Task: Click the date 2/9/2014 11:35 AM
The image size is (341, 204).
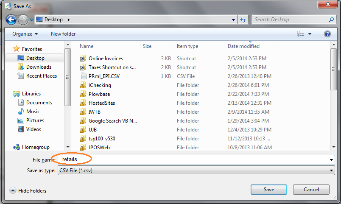Action: [x=249, y=112]
